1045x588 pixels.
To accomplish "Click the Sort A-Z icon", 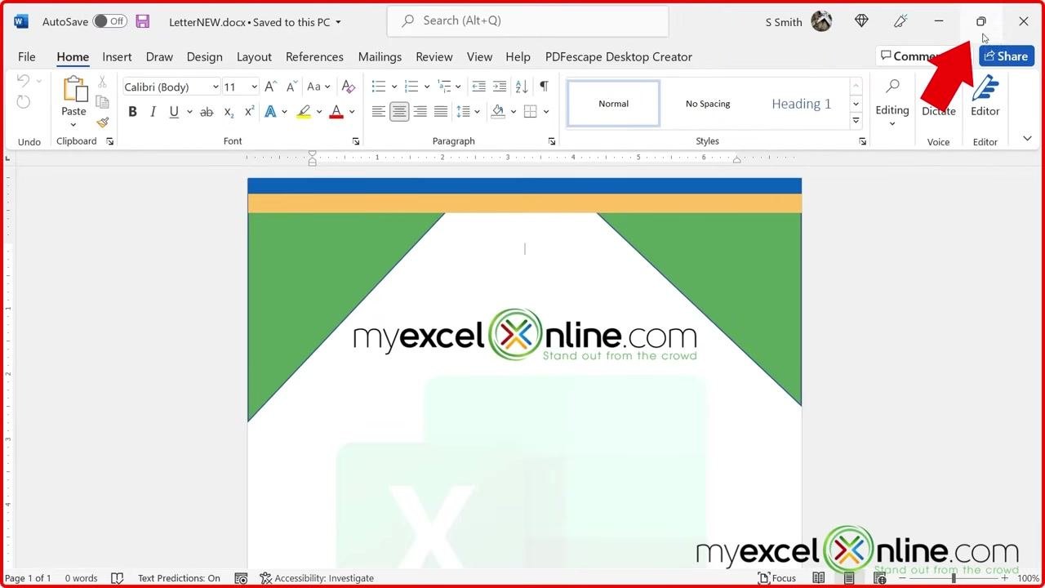I will tap(522, 87).
